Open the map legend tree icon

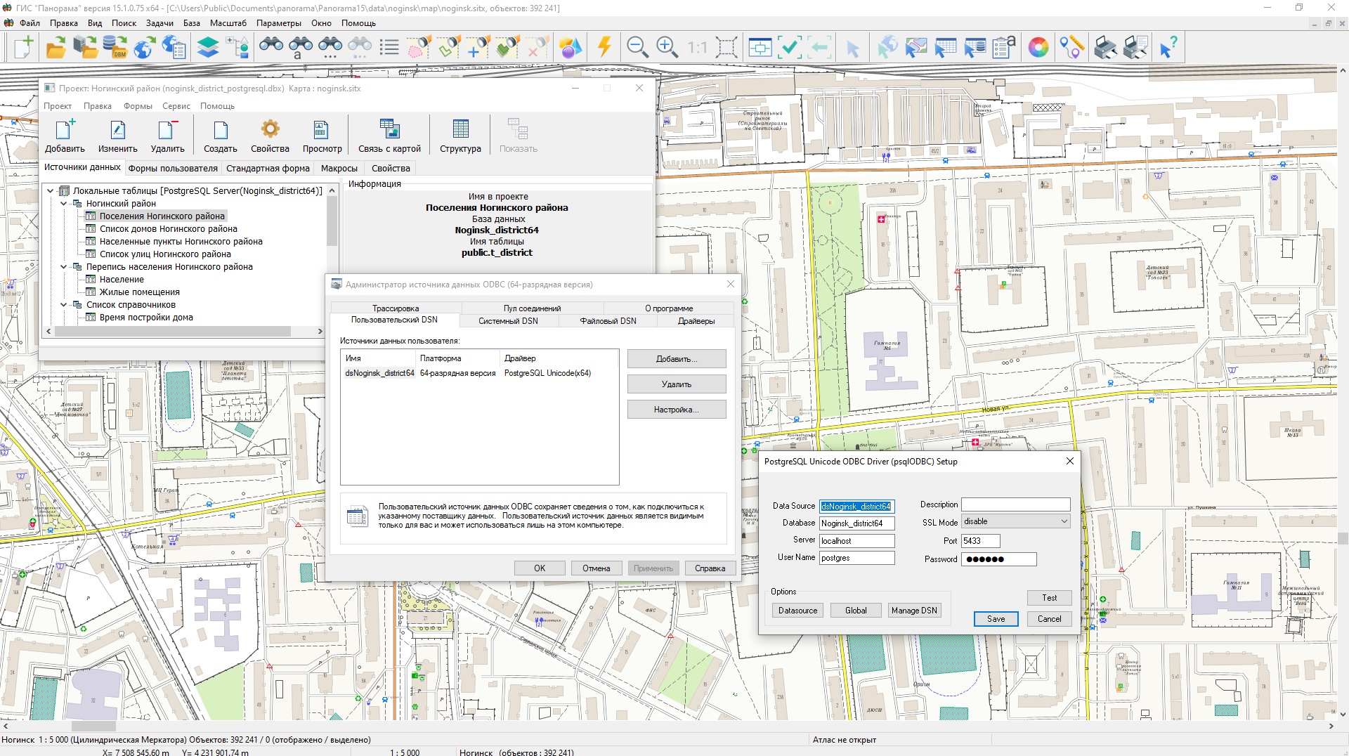coord(237,48)
